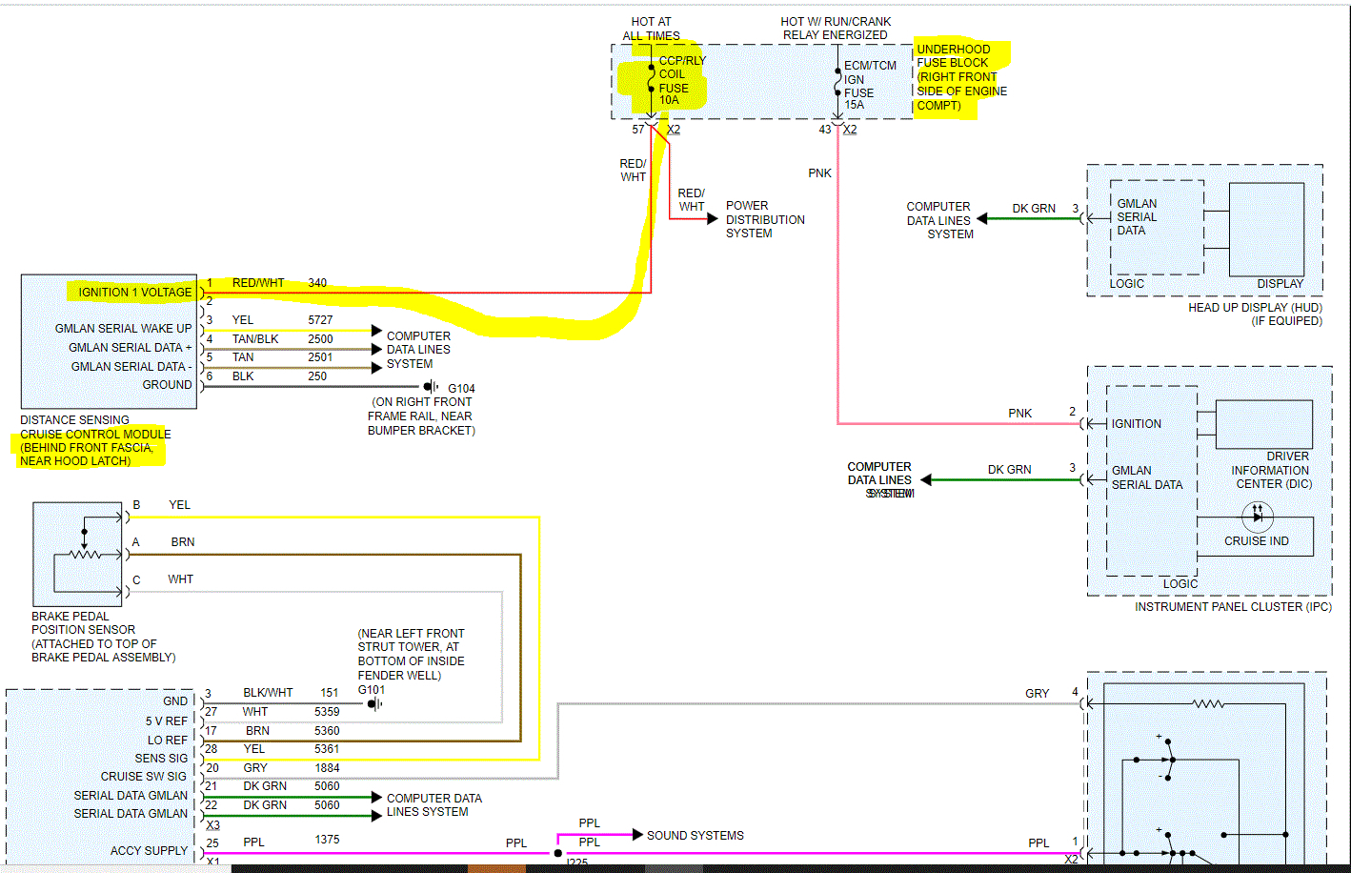1351x873 pixels.
Task: Click the '5 V REF' pin label
Action: [167, 721]
